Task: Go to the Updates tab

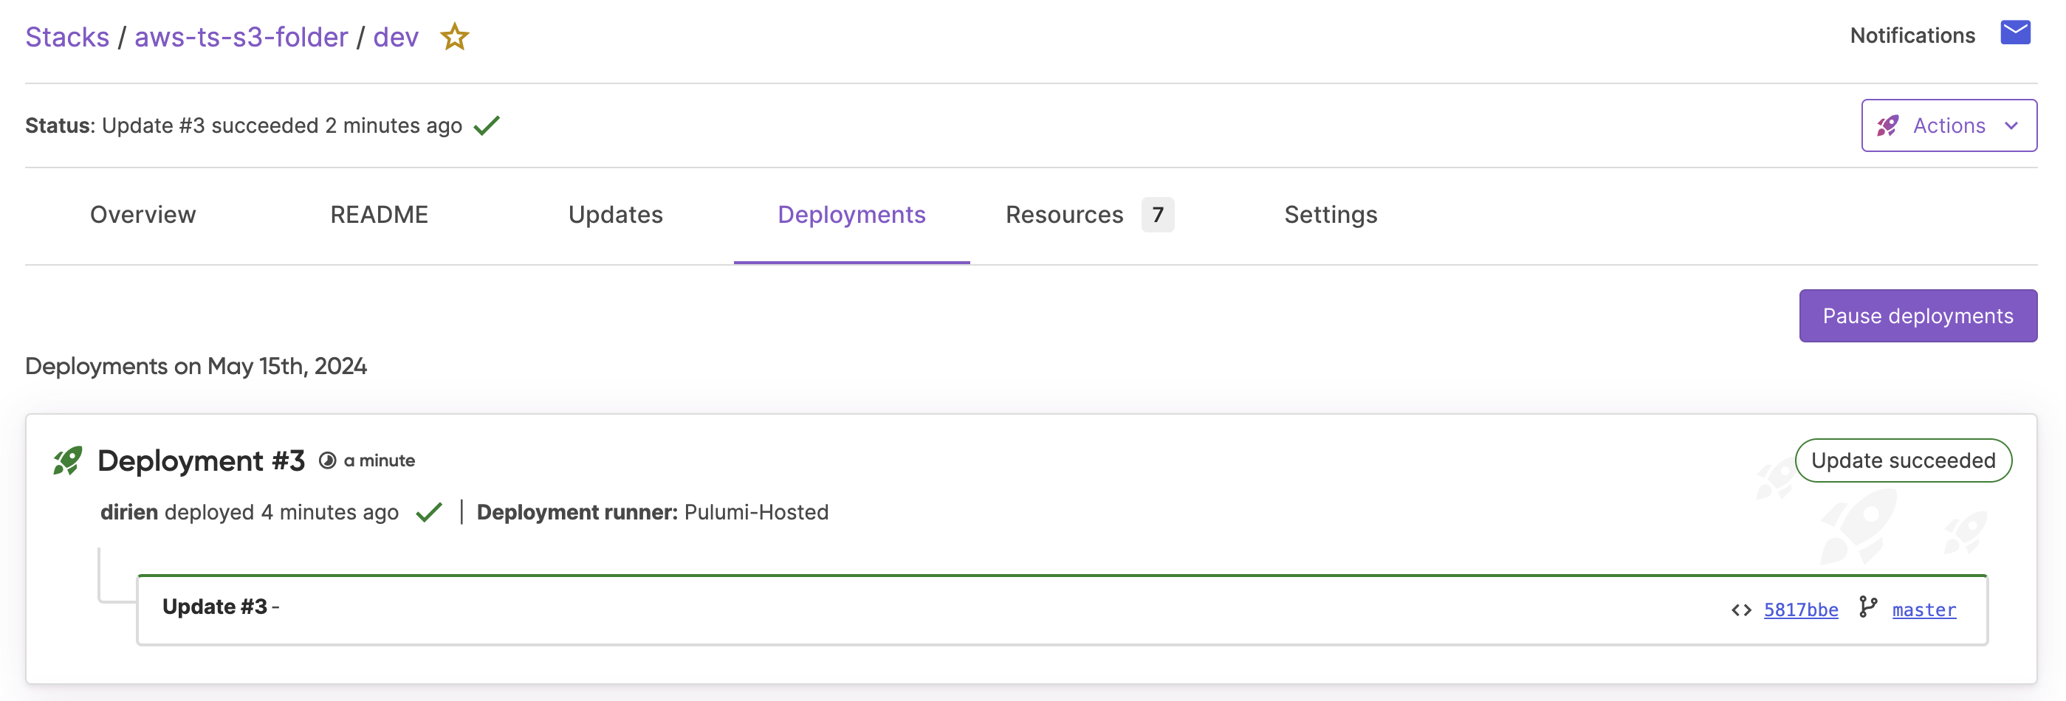Action: (615, 215)
